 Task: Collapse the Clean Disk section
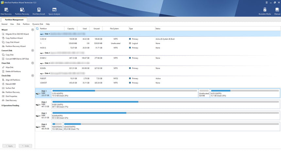coord(33,63)
